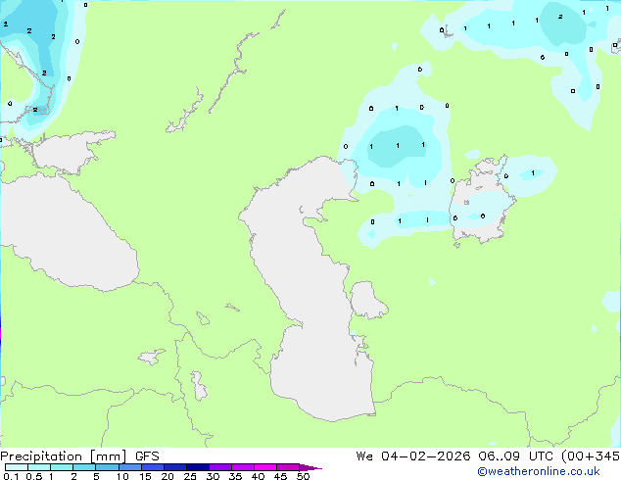Click the purple over-50 legend arrow tip
Viewport: 621px width, 480px height.
pos(310,467)
